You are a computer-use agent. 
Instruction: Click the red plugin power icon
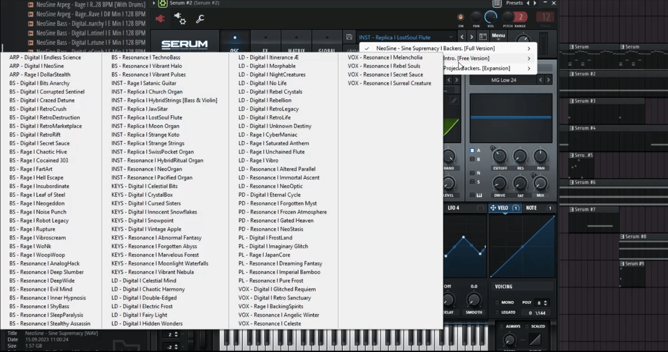[x=160, y=19]
